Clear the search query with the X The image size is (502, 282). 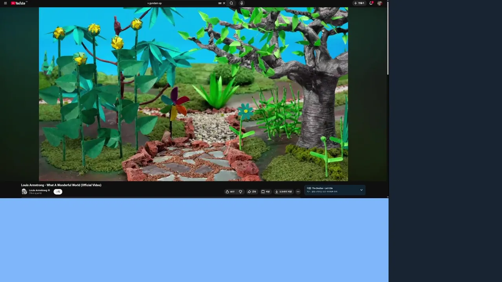pyautogui.click(x=224, y=3)
